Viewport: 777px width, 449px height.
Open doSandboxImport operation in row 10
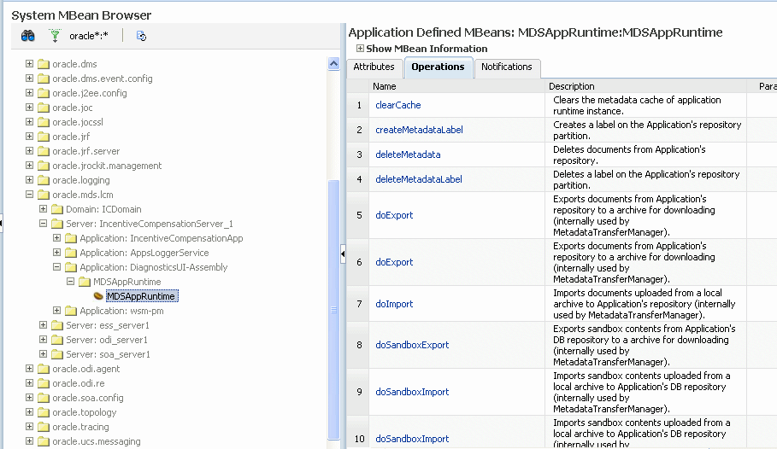tap(412, 439)
